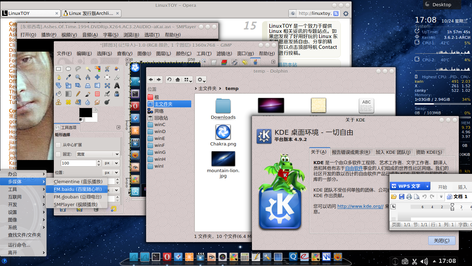Select the Rectangle Select tool in GIMP
The width and height of the screenshot is (472, 266).
point(59,69)
